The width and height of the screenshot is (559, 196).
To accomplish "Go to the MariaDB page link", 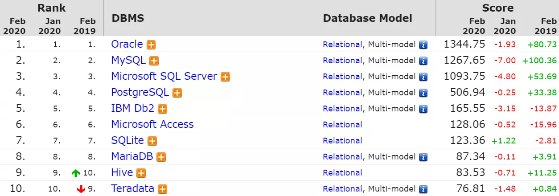I will pyautogui.click(x=133, y=157).
